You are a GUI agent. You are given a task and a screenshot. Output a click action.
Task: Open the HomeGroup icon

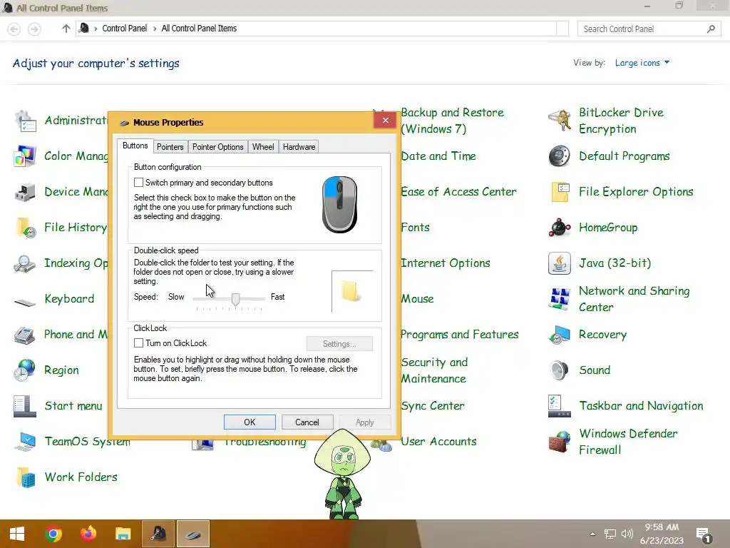[560, 228]
